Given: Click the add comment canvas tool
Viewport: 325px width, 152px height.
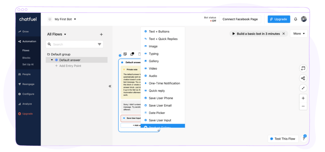Looking at the screenshot, I should (x=303, y=68).
